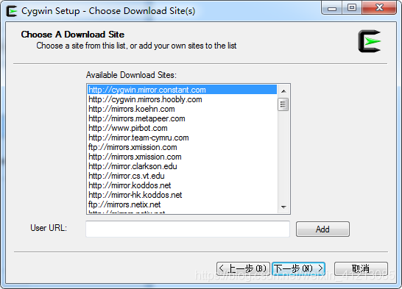
Task: Select http://www.pirbot.com entry
Action: [183, 128]
